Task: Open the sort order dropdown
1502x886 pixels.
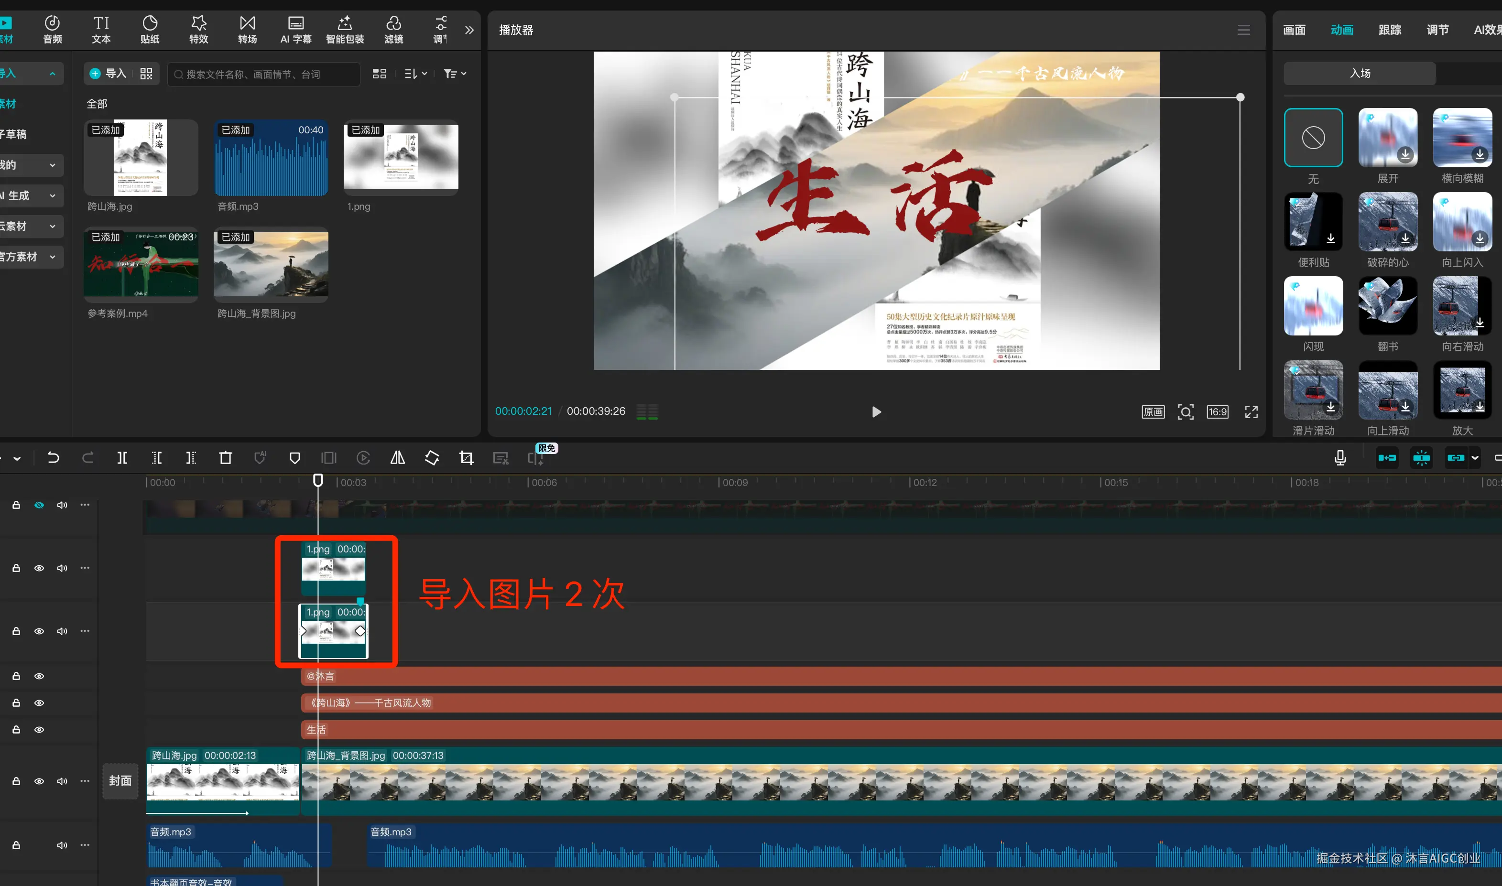Action: [x=416, y=74]
